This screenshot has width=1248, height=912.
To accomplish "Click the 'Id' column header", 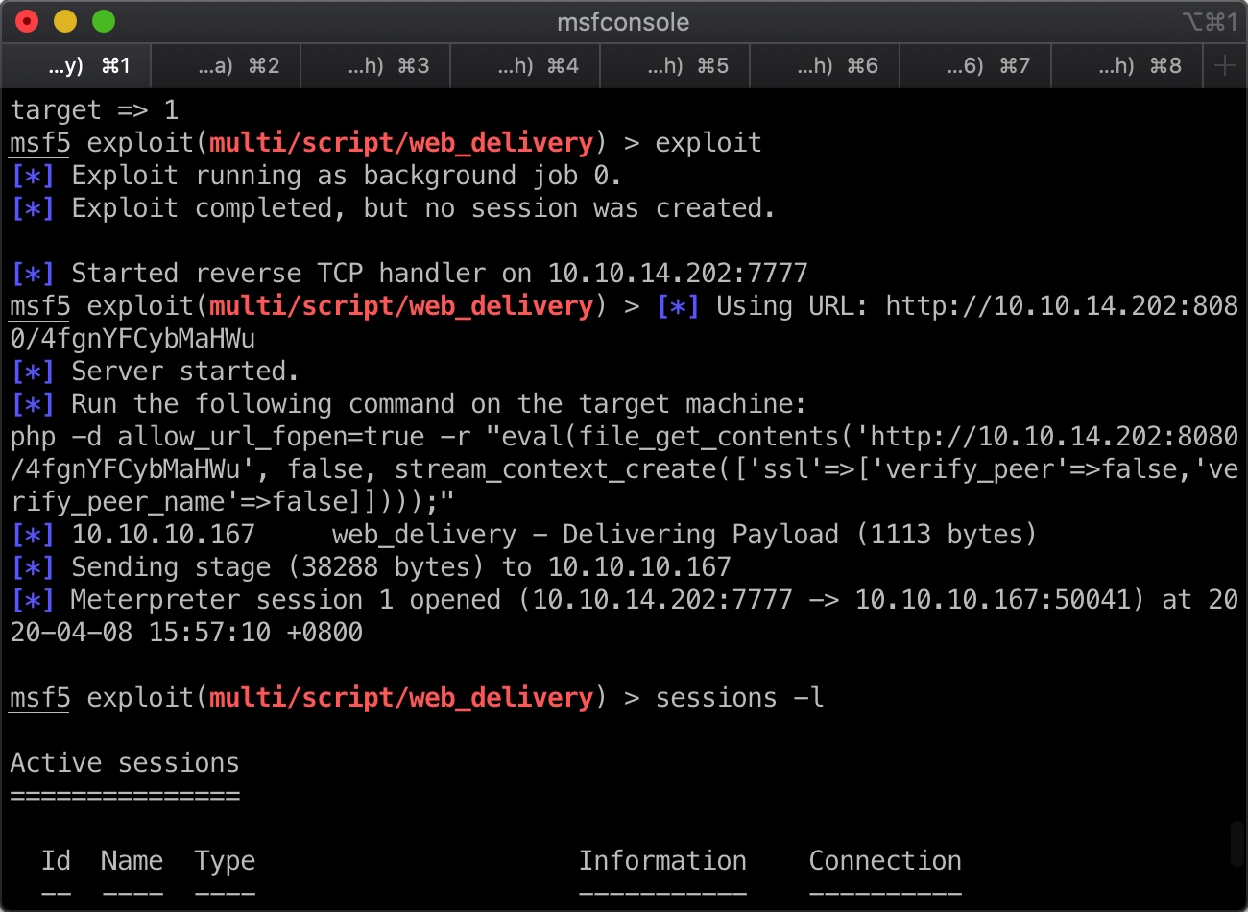I will (56, 861).
